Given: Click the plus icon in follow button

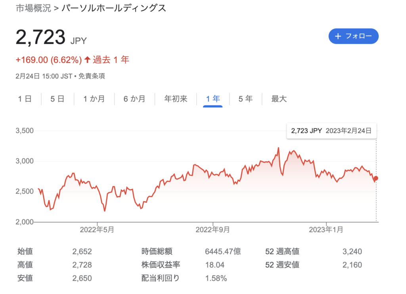Looking at the screenshot, I should pyautogui.click(x=338, y=36).
